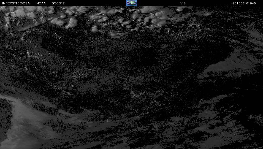Viewport: 263px width, 149px height.
Task: Click the INPE/CPTEC/DSA header label
Action: 16,3
